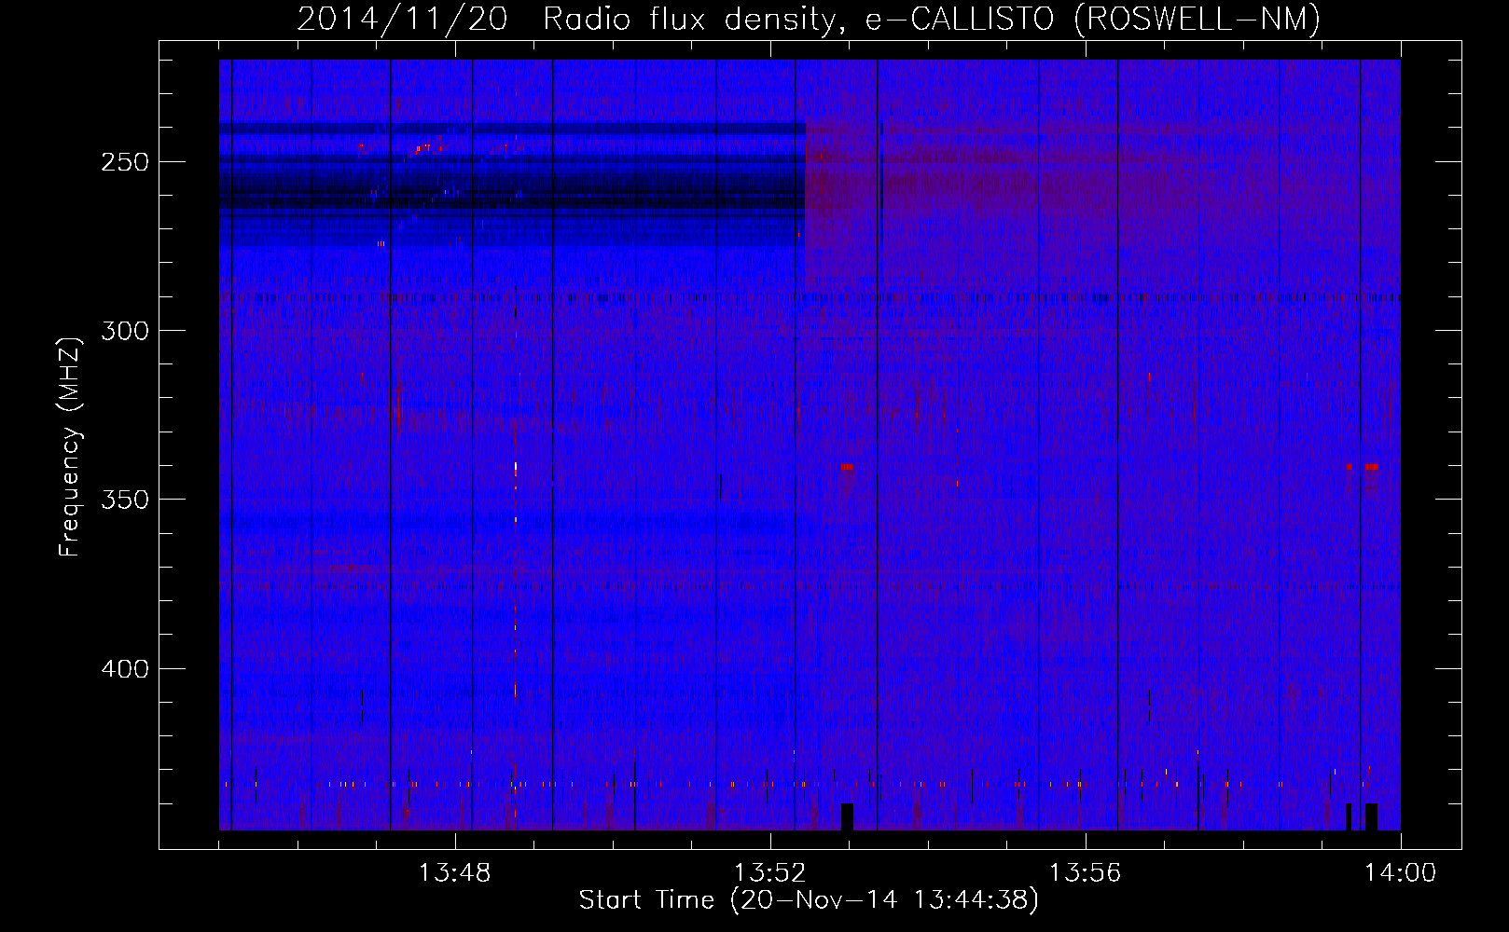The width and height of the screenshot is (1509, 932).
Task: Click the plot title text 'Radio flux density, e-CALLISTO (ROSWELL-NM)'
Action: (x=932, y=19)
